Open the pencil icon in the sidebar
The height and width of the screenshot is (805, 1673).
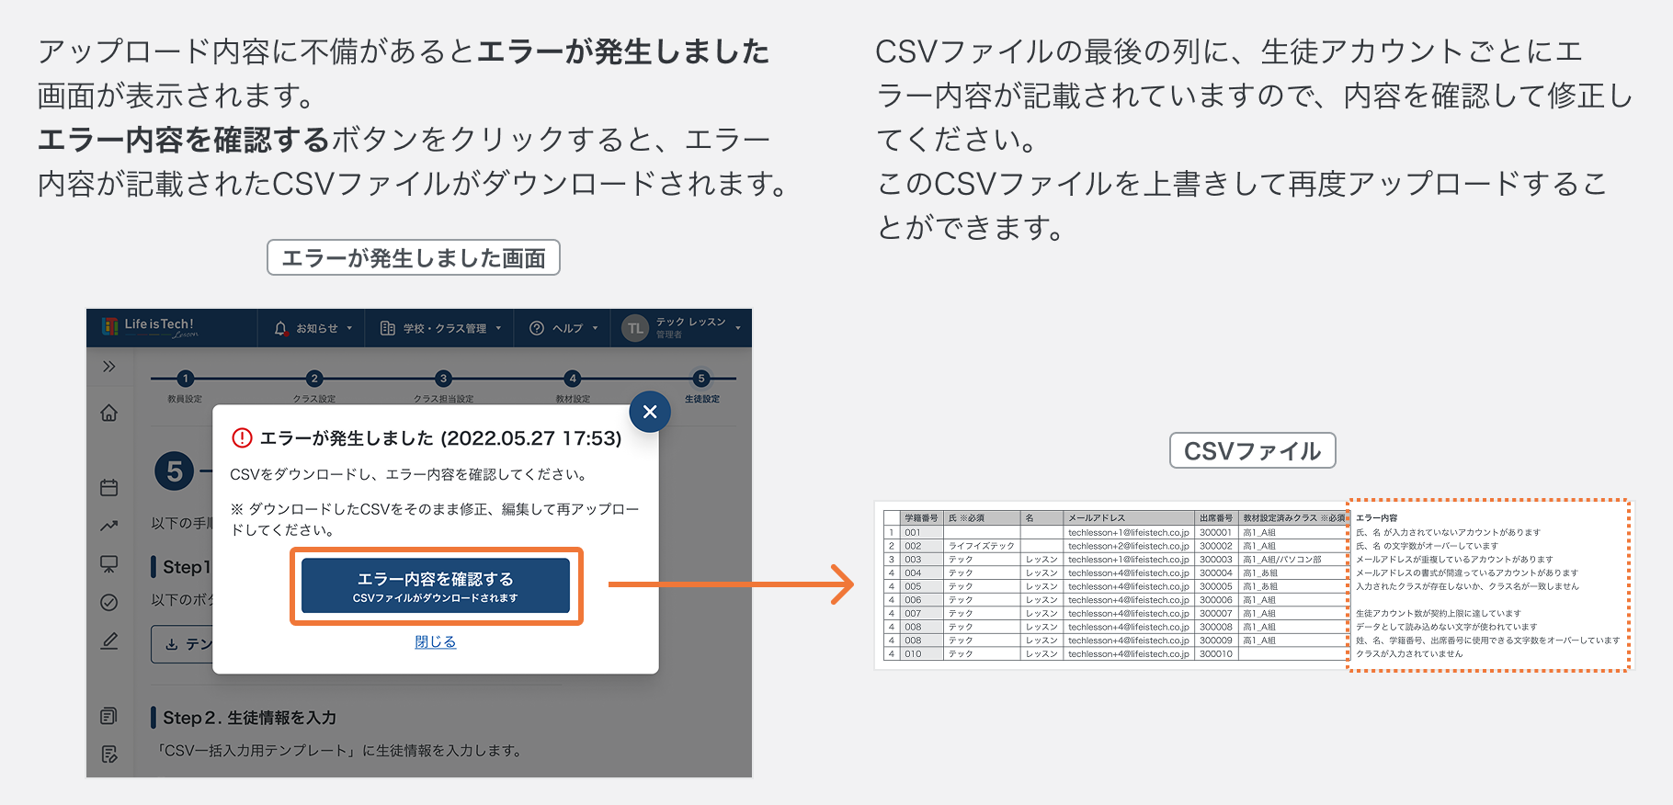point(109,641)
